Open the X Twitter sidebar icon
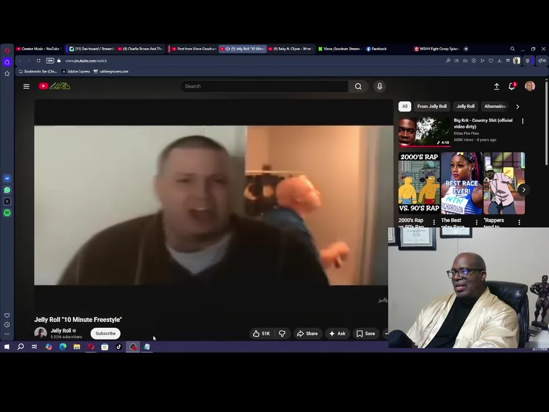The height and width of the screenshot is (412, 549). click(7, 201)
